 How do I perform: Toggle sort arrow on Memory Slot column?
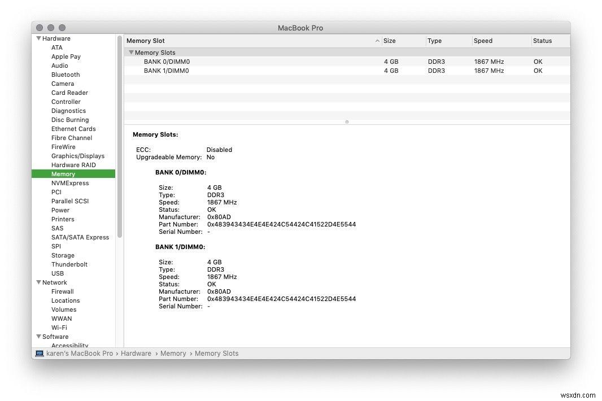(x=377, y=41)
